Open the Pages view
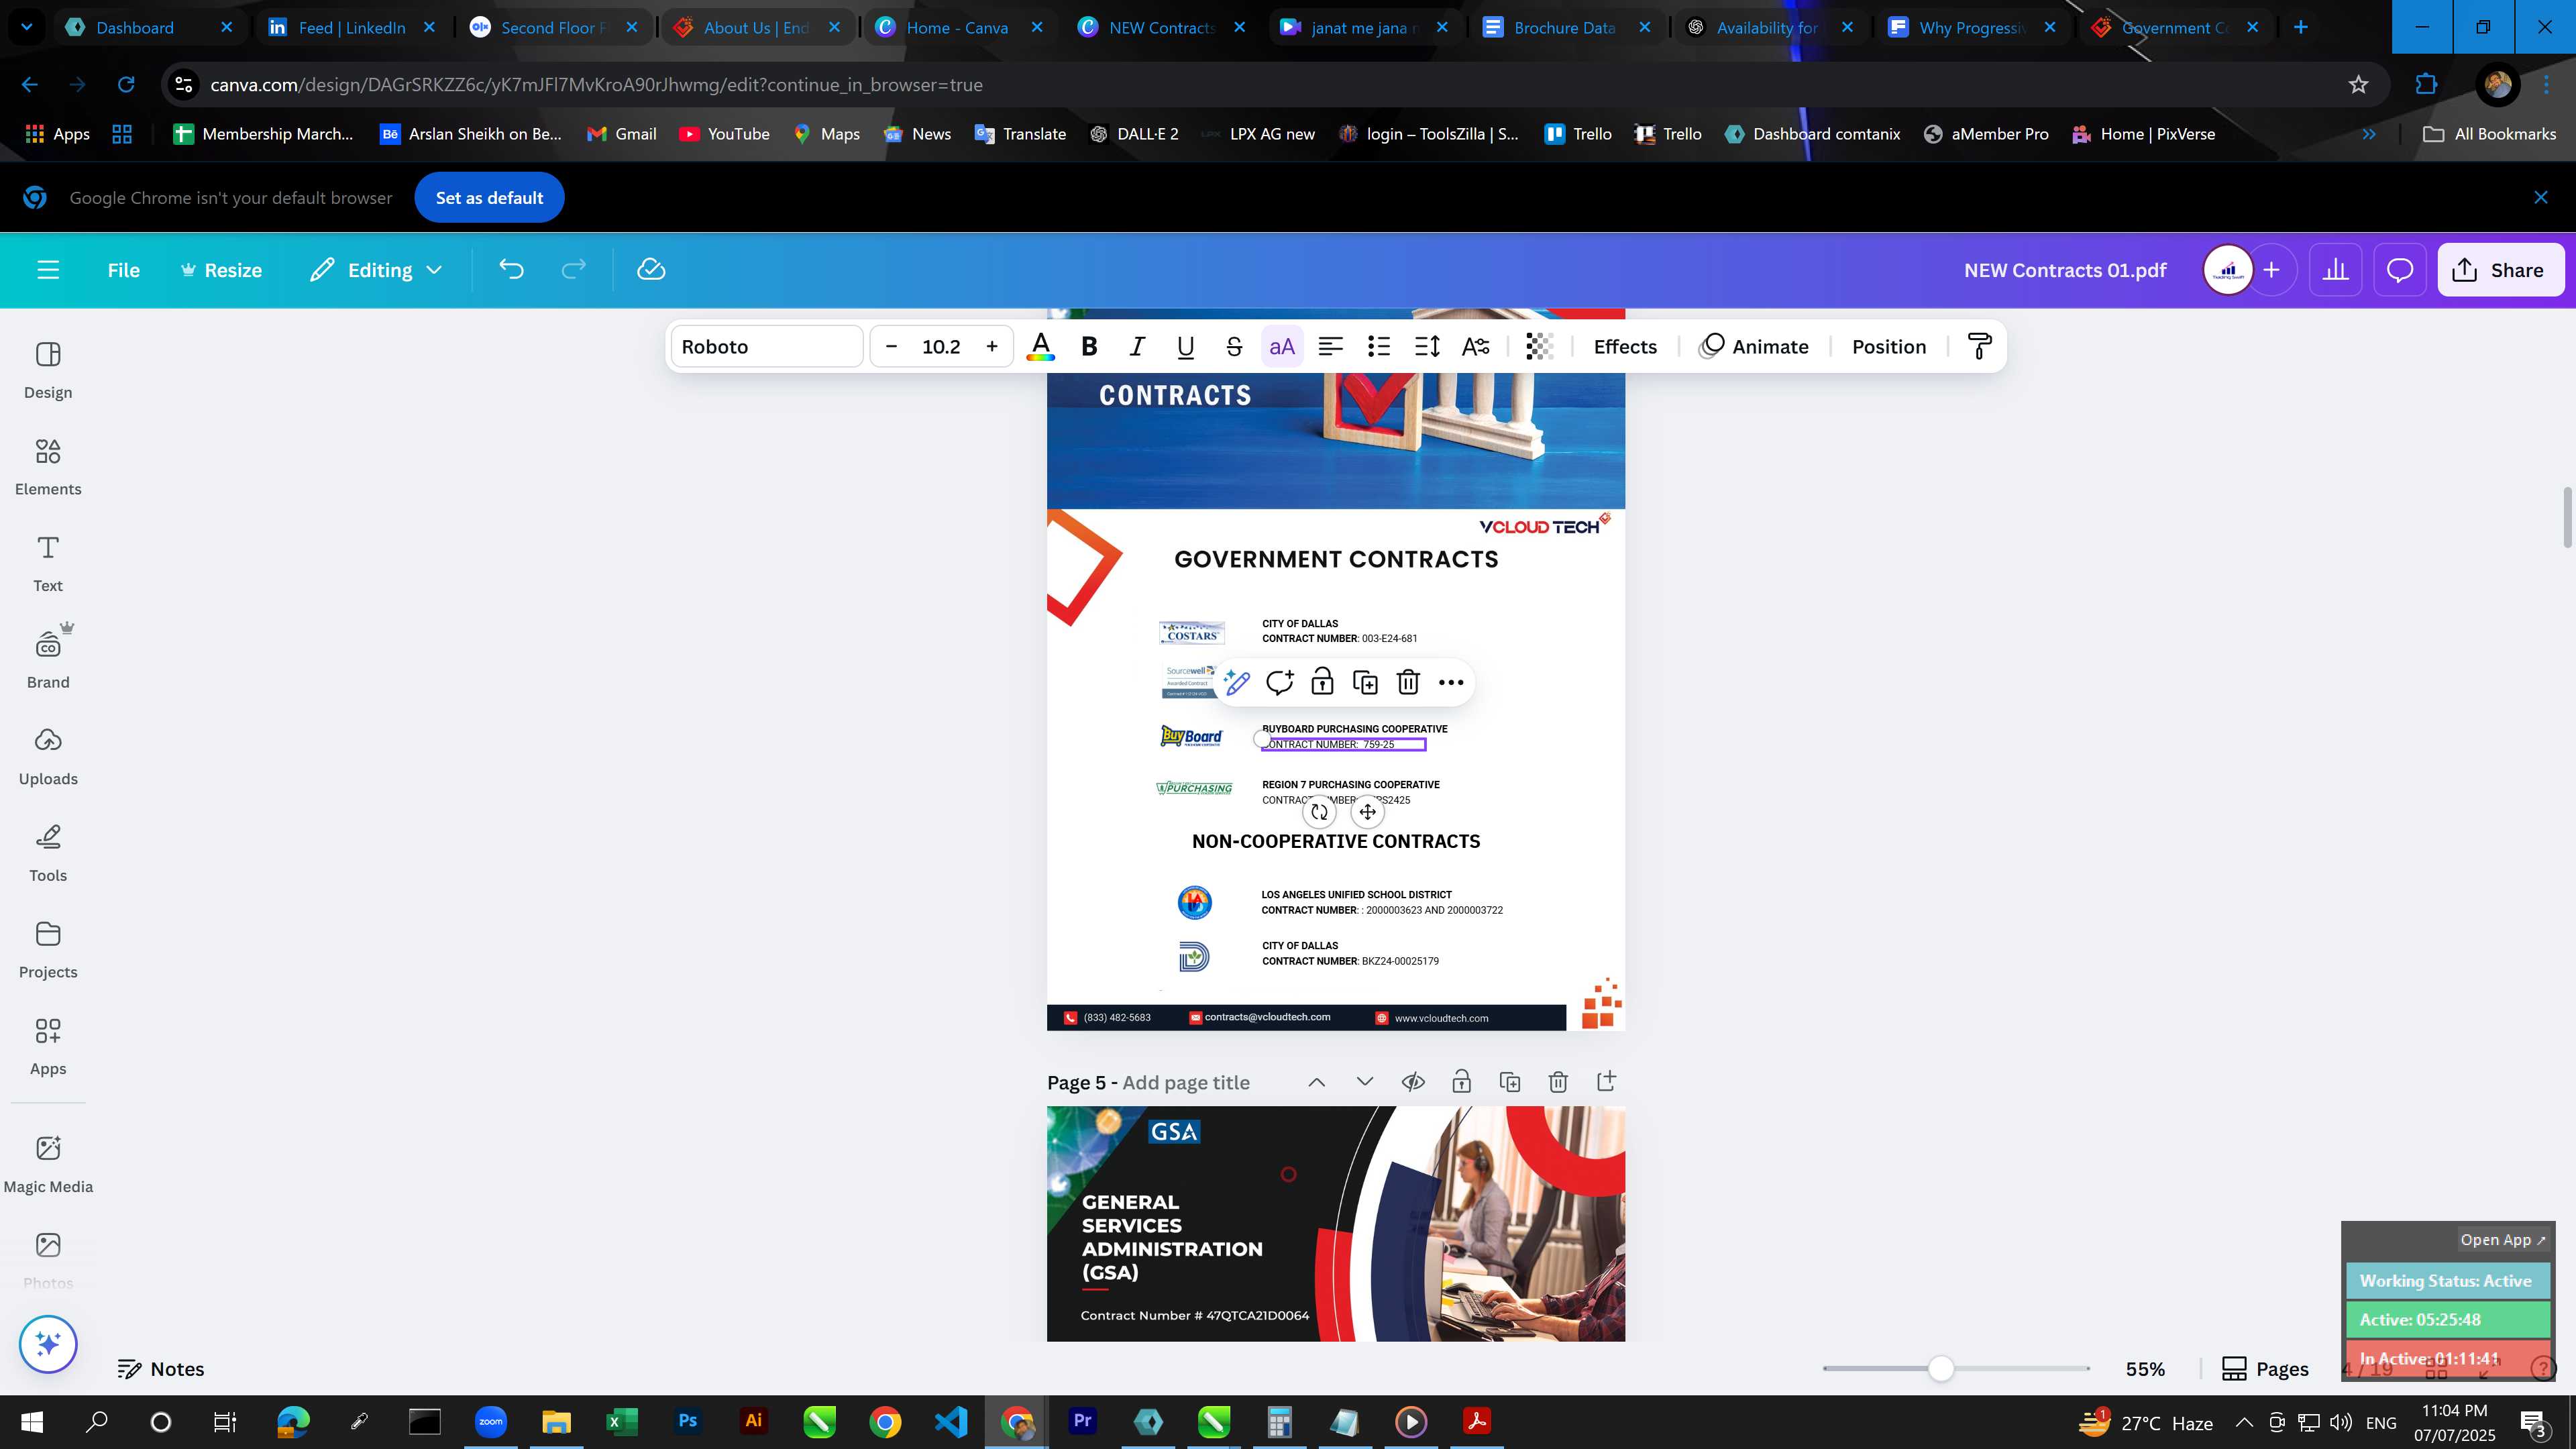This screenshot has width=2576, height=1449. coord(2265,1369)
